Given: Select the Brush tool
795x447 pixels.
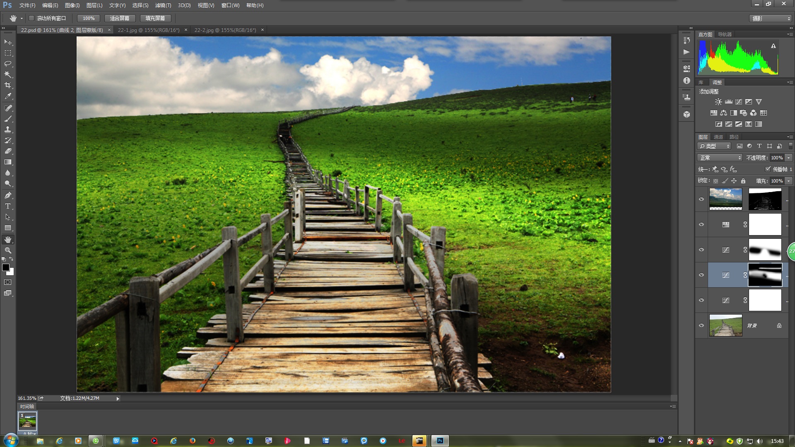Looking at the screenshot, I should [x=8, y=119].
